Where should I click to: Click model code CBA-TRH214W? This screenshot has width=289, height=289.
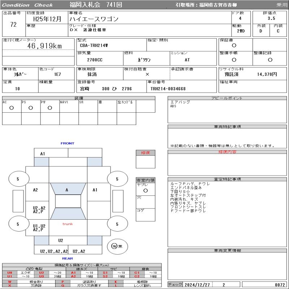pos(94,46)
